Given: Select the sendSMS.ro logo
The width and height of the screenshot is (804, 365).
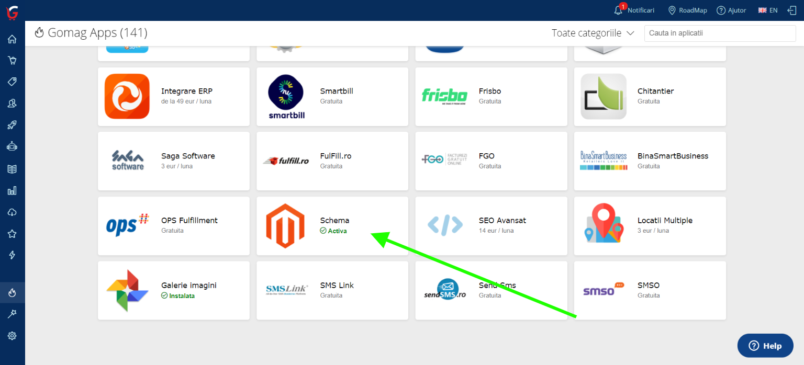Looking at the screenshot, I should [x=445, y=290].
